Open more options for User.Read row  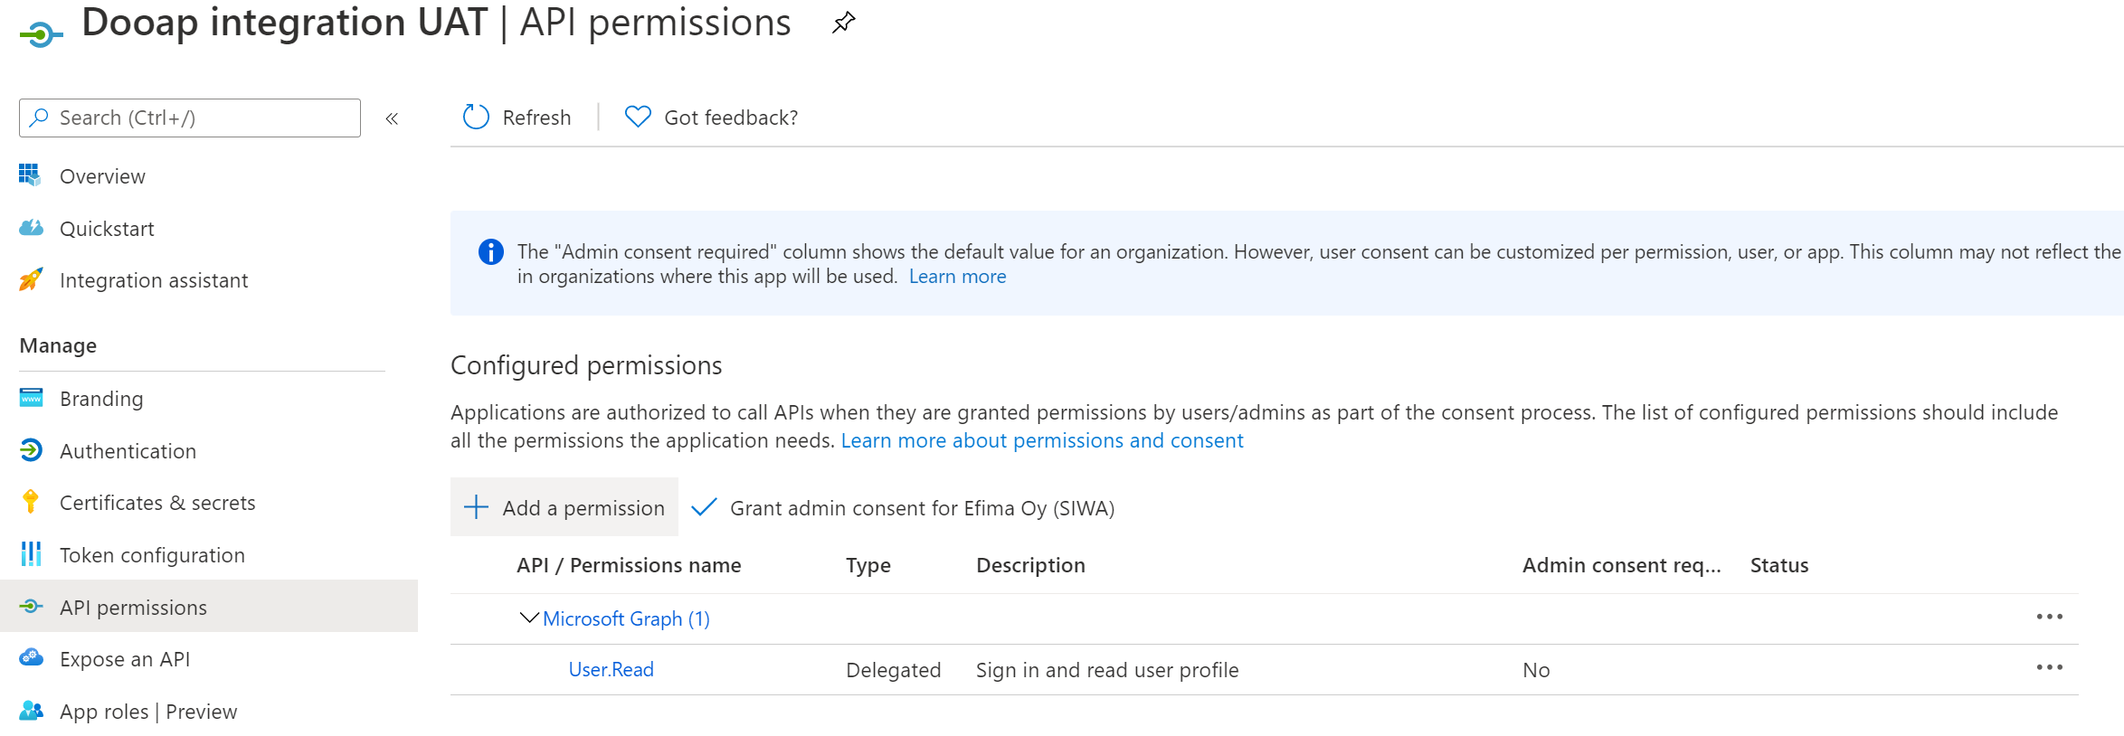(x=2049, y=667)
